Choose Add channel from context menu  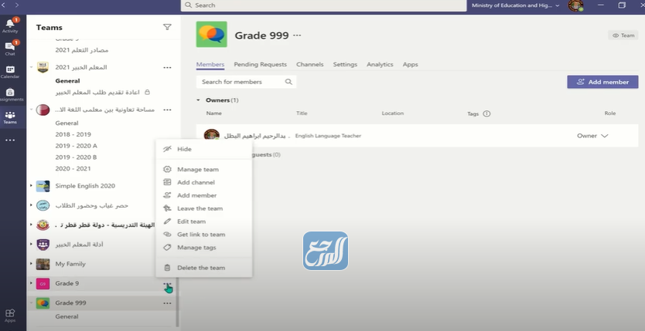[203, 183]
